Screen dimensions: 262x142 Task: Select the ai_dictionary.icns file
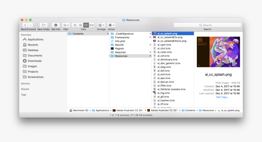pyautogui.click(x=173, y=59)
